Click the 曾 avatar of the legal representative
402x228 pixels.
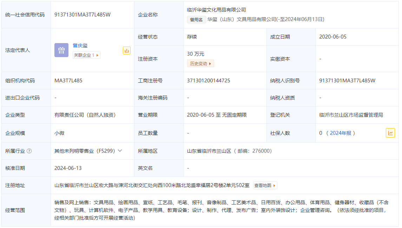tap(61, 50)
